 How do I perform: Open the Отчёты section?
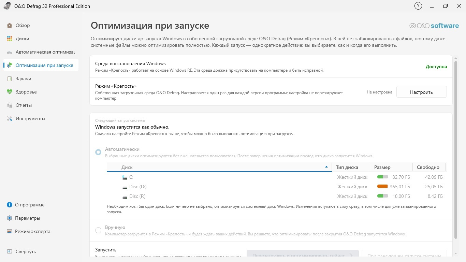coord(41,105)
